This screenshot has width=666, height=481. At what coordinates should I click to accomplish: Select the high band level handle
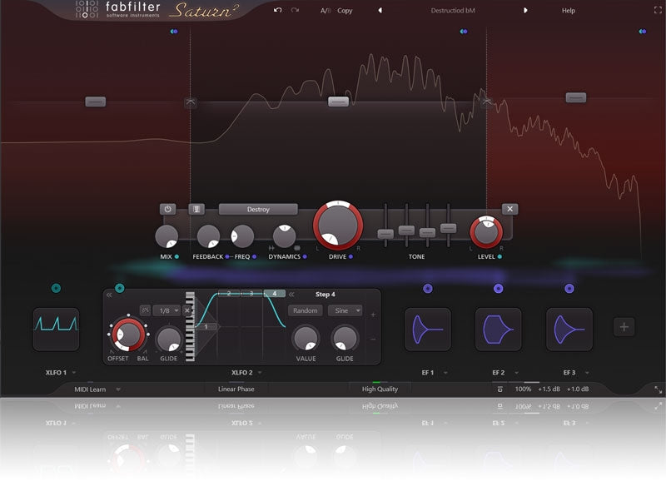click(576, 97)
